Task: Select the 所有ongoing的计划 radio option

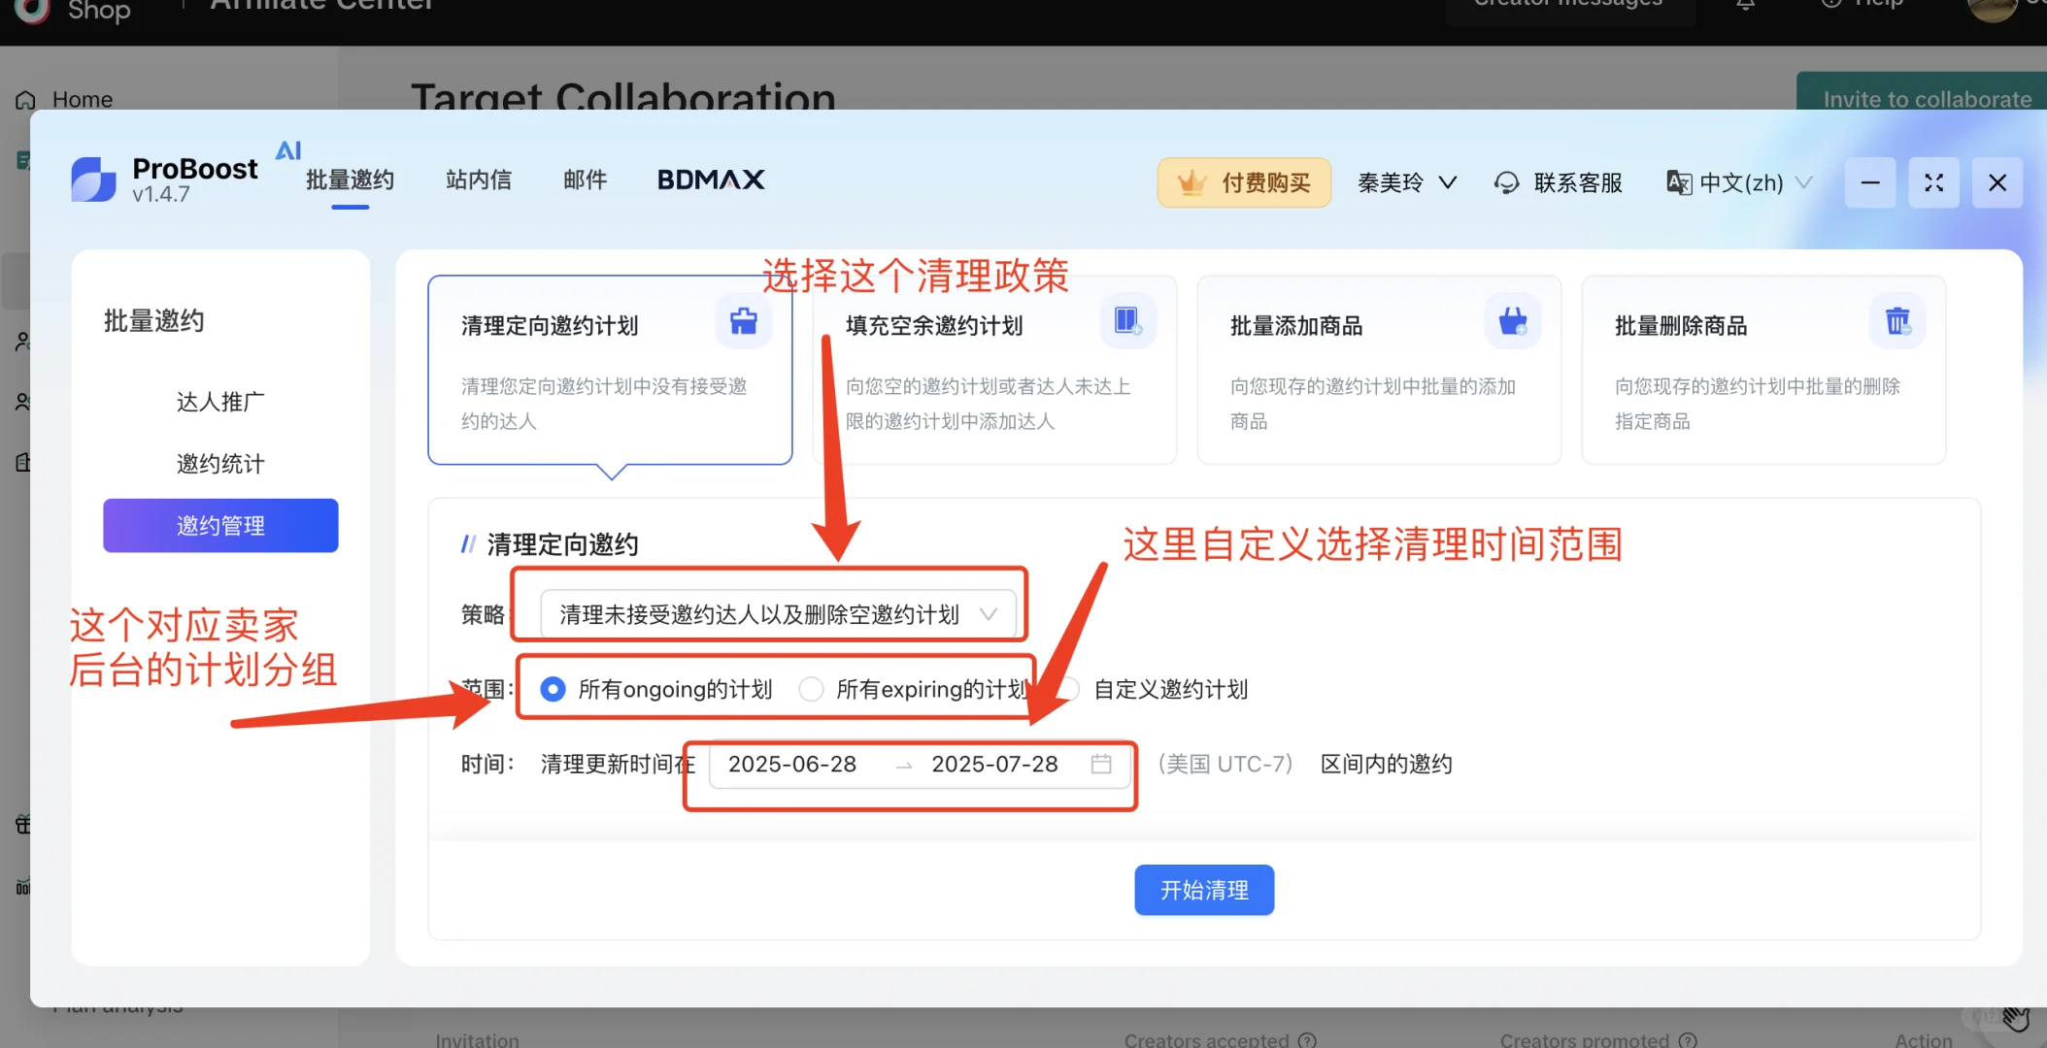Action: [554, 690]
